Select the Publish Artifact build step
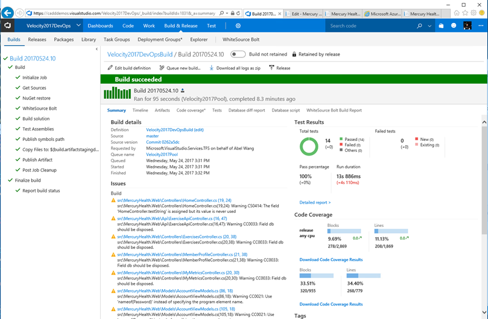 click(x=37, y=160)
